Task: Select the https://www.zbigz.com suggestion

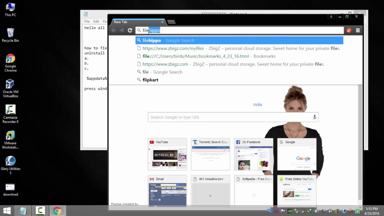Action: [239, 64]
